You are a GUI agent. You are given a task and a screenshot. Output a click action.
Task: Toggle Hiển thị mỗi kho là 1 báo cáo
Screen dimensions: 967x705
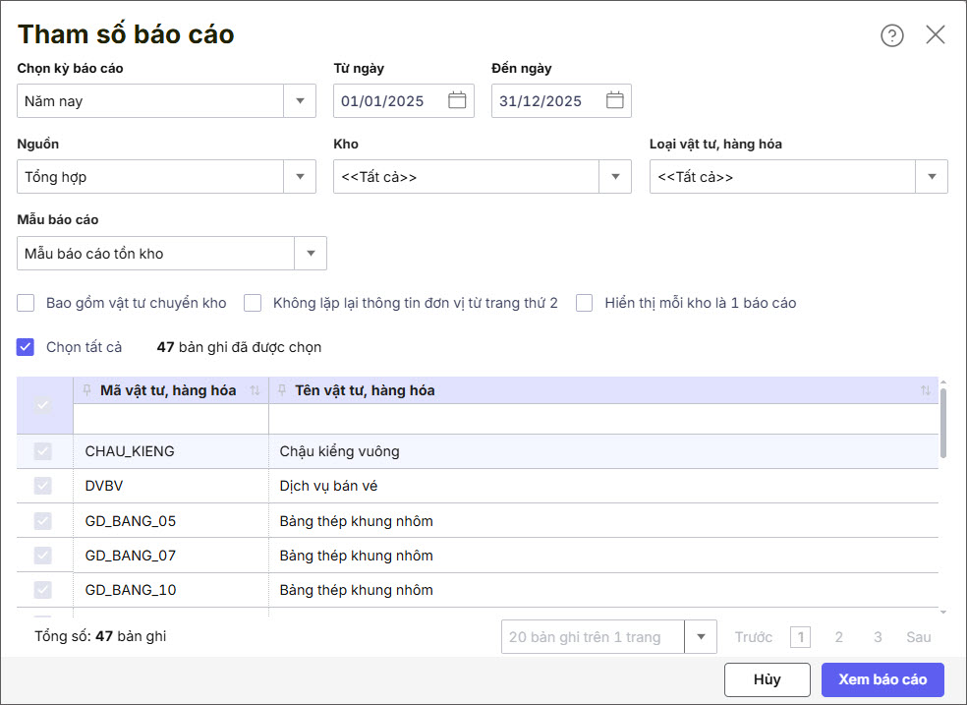click(x=585, y=303)
